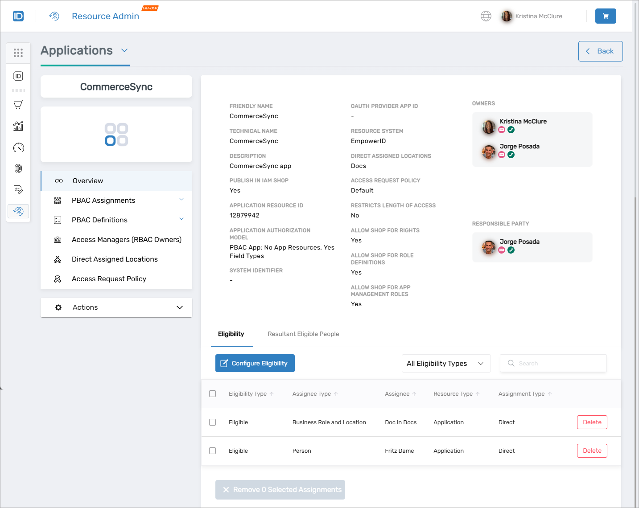Switch to the Eligibility tab
This screenshot has height=508, width=639.
point(231,334)
